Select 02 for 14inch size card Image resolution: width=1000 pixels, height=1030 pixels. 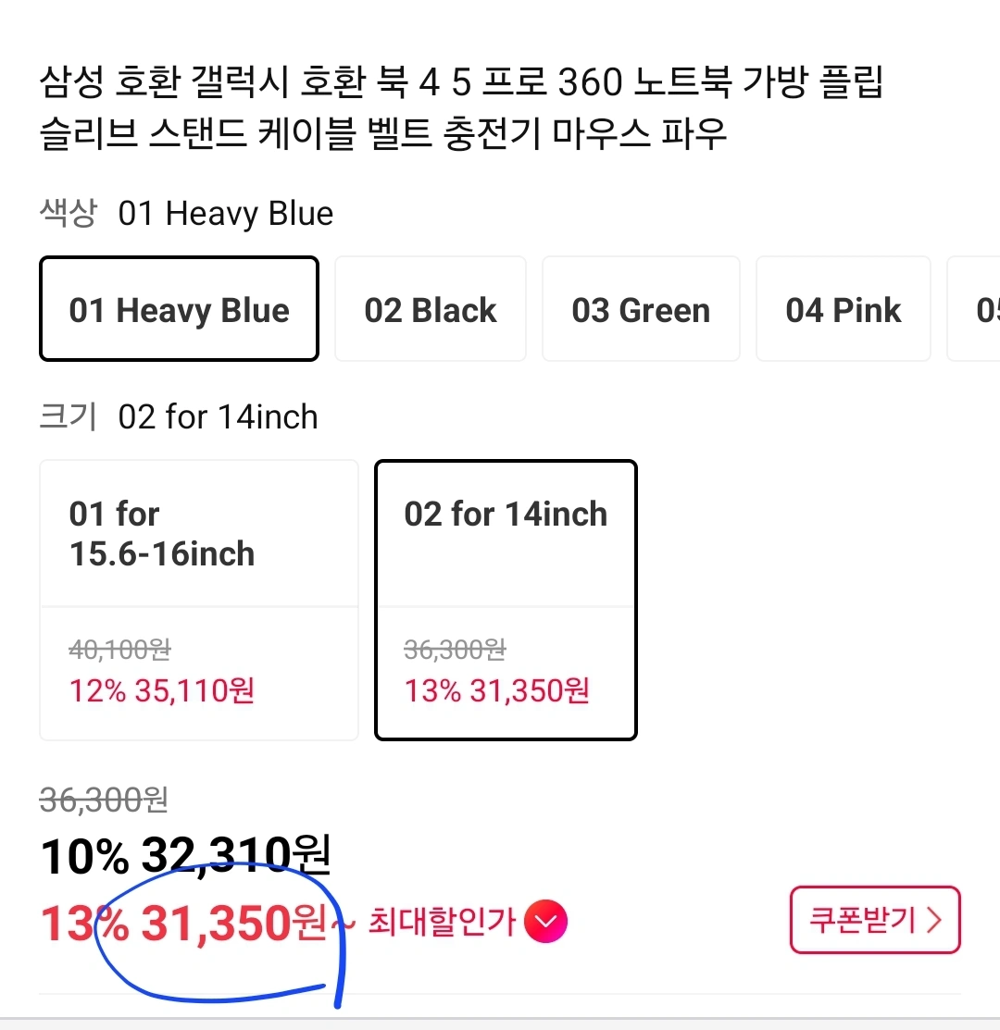pyautogui.click(x=506, y=600)
